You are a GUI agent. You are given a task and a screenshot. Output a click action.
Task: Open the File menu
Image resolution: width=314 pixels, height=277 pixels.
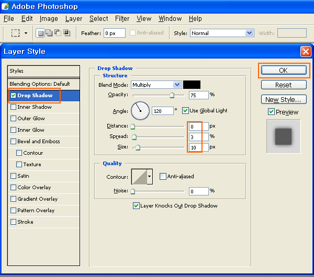pos(9,19)
